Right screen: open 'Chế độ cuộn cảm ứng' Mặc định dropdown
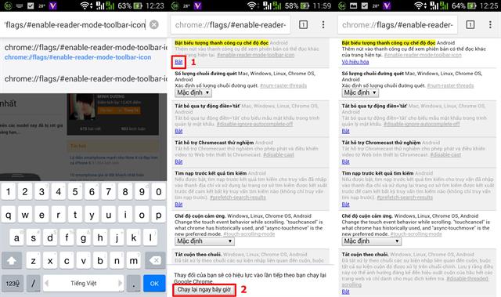Image resolution: width=501 pixels, height=297 pixels. point(371,241)
